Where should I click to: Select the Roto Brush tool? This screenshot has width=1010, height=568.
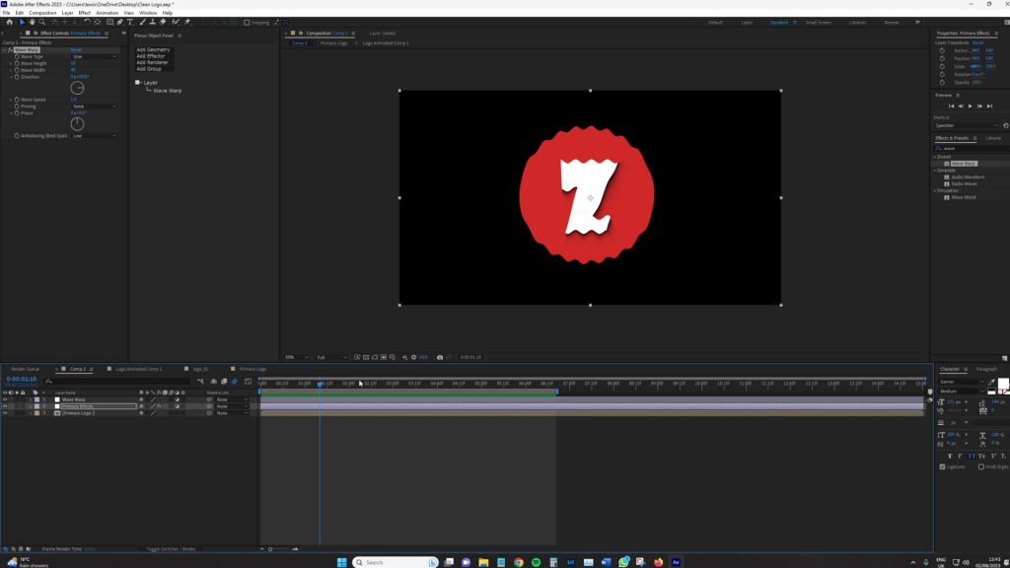click(175, 22)
